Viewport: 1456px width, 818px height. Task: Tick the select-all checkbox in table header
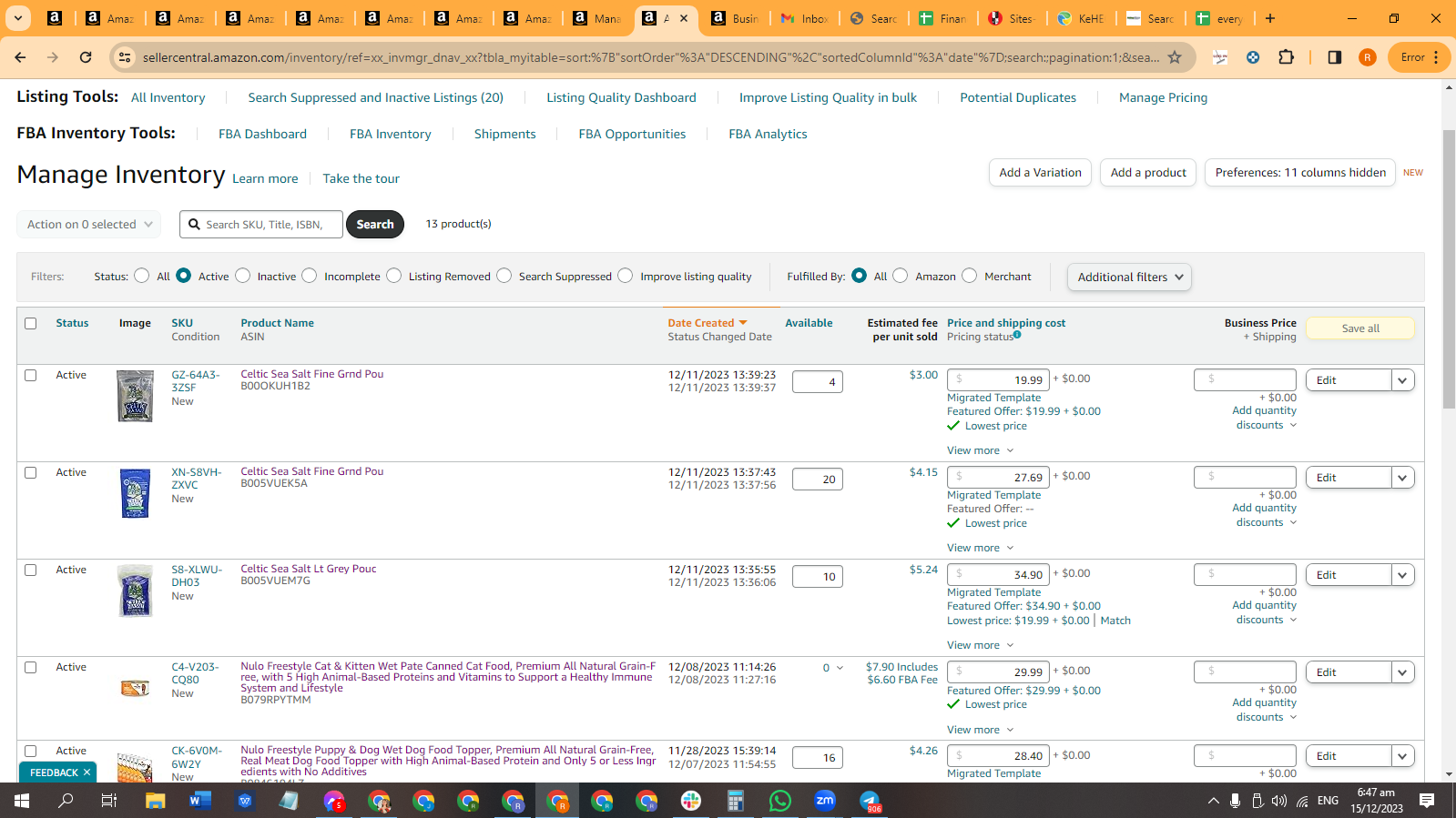pyautogui.click(x=31, y=323)
